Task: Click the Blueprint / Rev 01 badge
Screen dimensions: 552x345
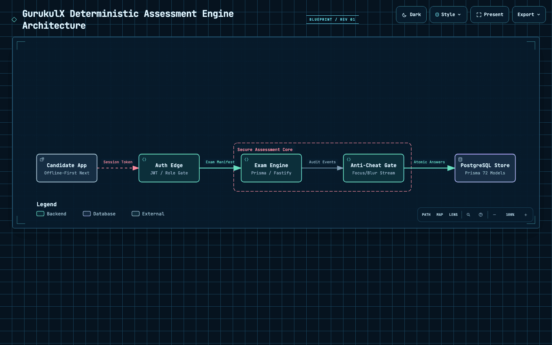Action: (x=332, y=20)
